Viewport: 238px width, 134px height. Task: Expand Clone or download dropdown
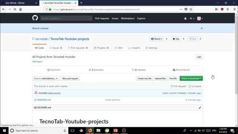191,79
